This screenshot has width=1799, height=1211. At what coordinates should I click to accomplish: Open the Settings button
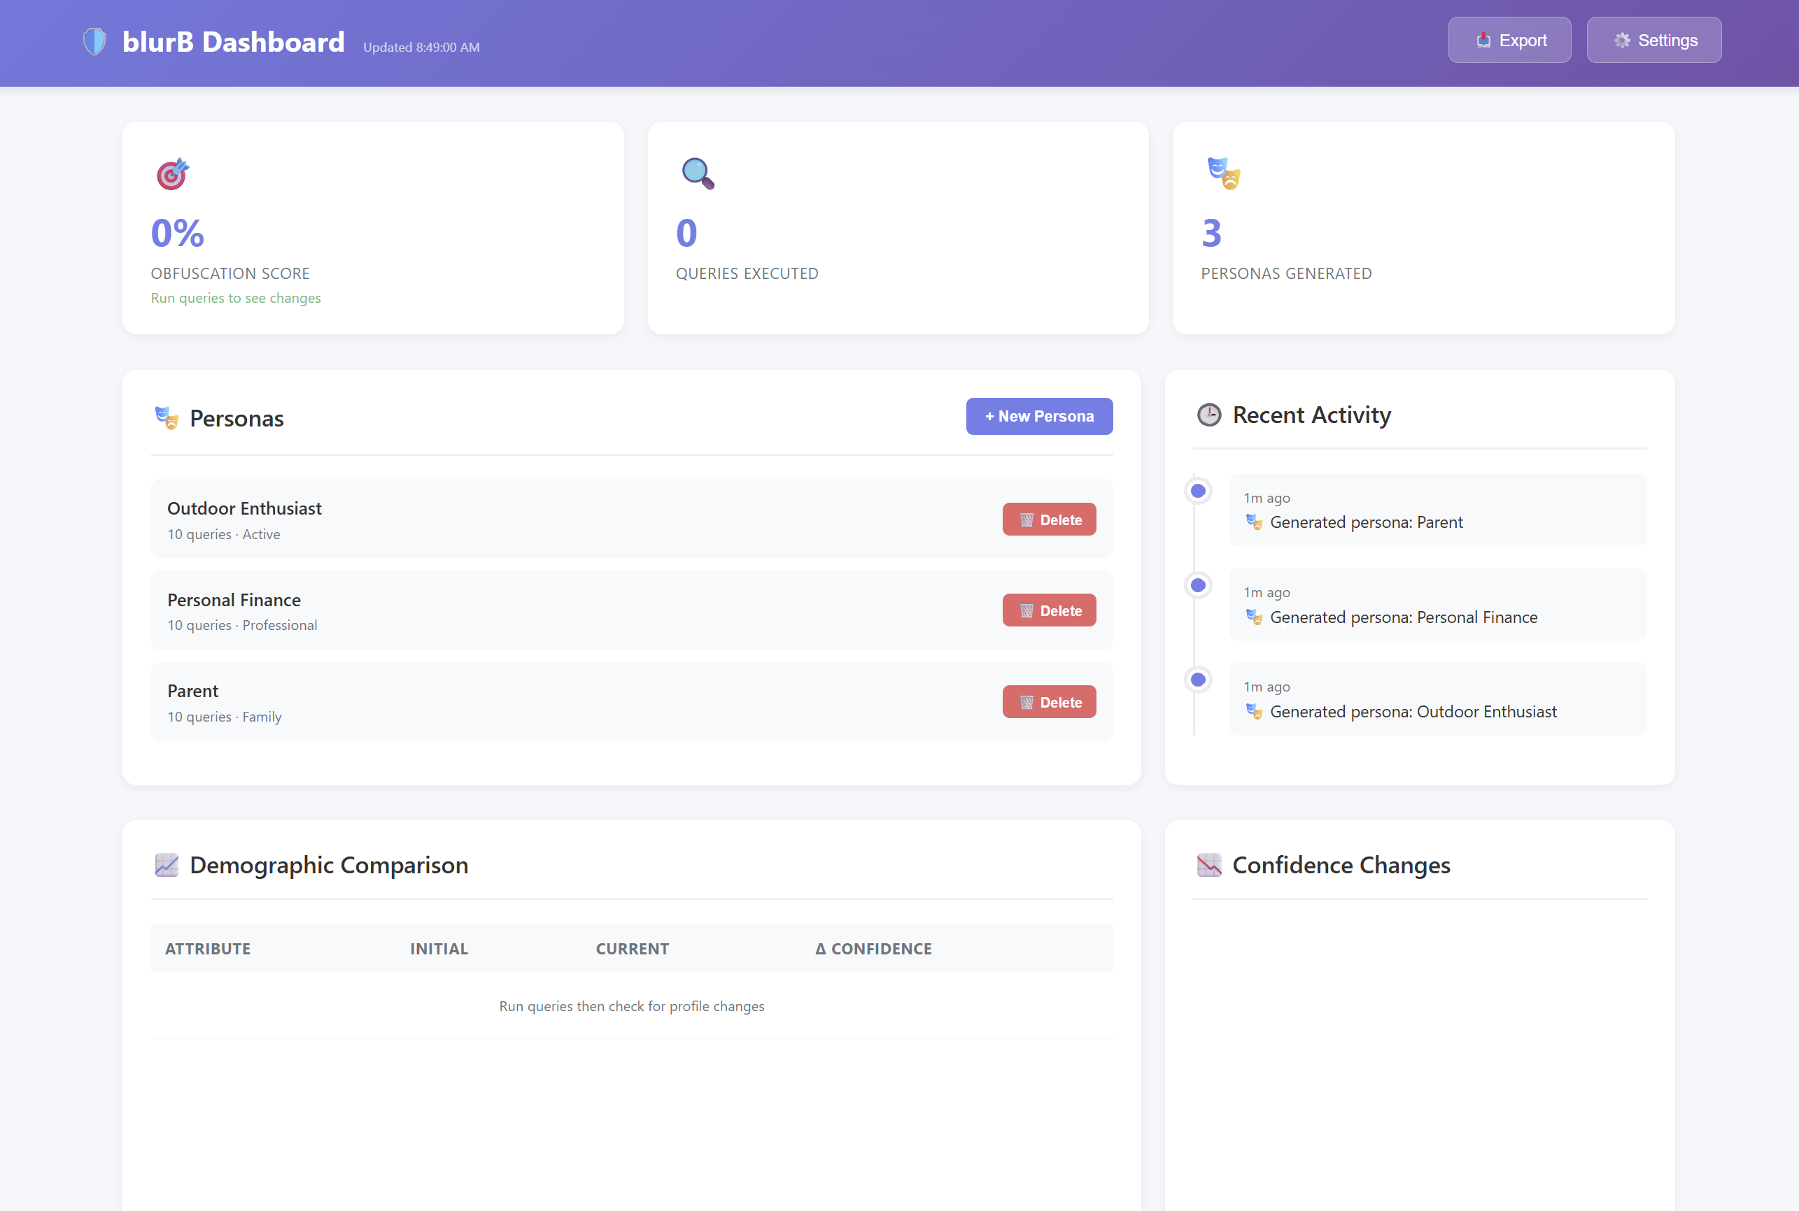tap(1653, 40)
